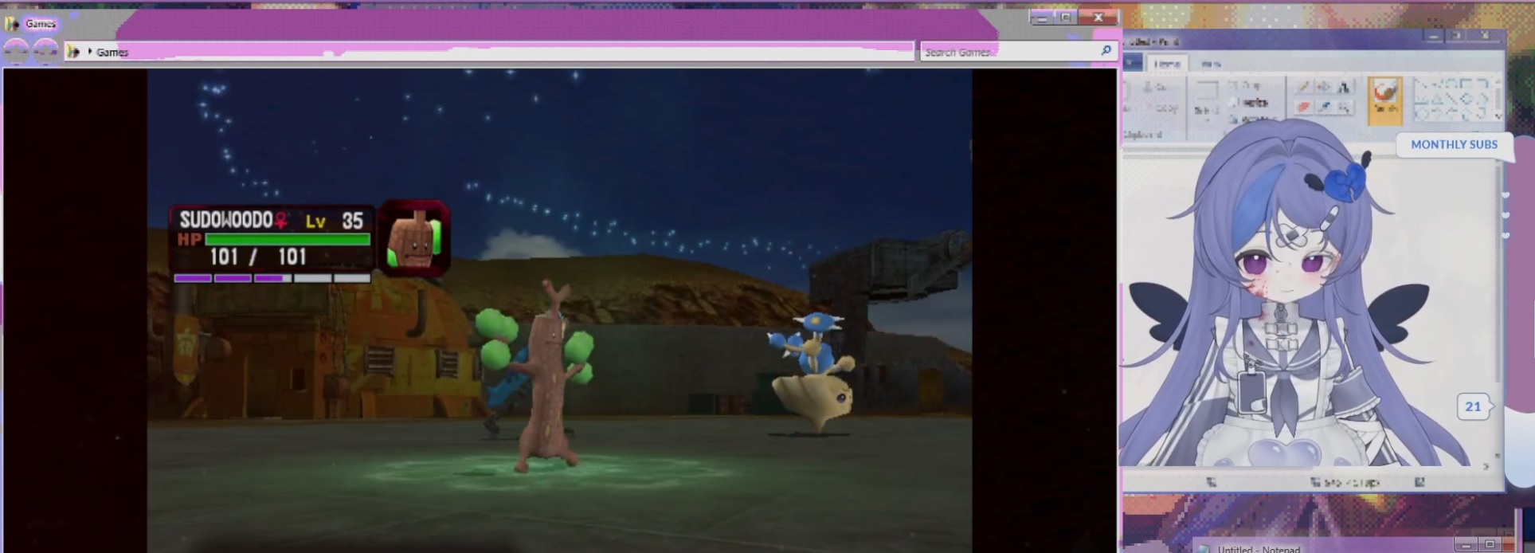The image size is (1535, 553).
Task: Switch to the Home tab in Paint
Action: [1167, 64]
